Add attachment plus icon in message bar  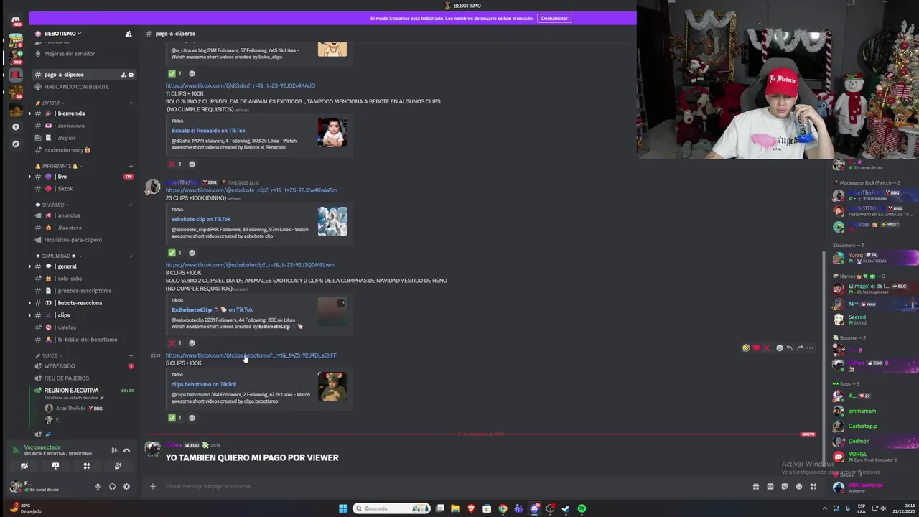click(152, 486)
